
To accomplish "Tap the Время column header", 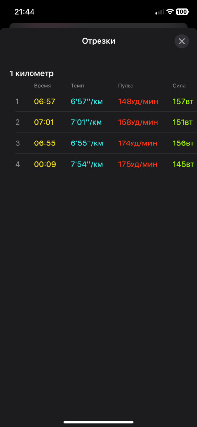I will 42,86.
